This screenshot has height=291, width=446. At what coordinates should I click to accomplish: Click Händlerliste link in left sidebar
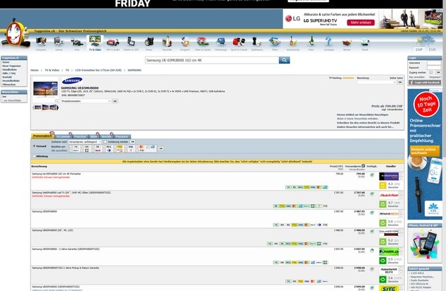10,69
